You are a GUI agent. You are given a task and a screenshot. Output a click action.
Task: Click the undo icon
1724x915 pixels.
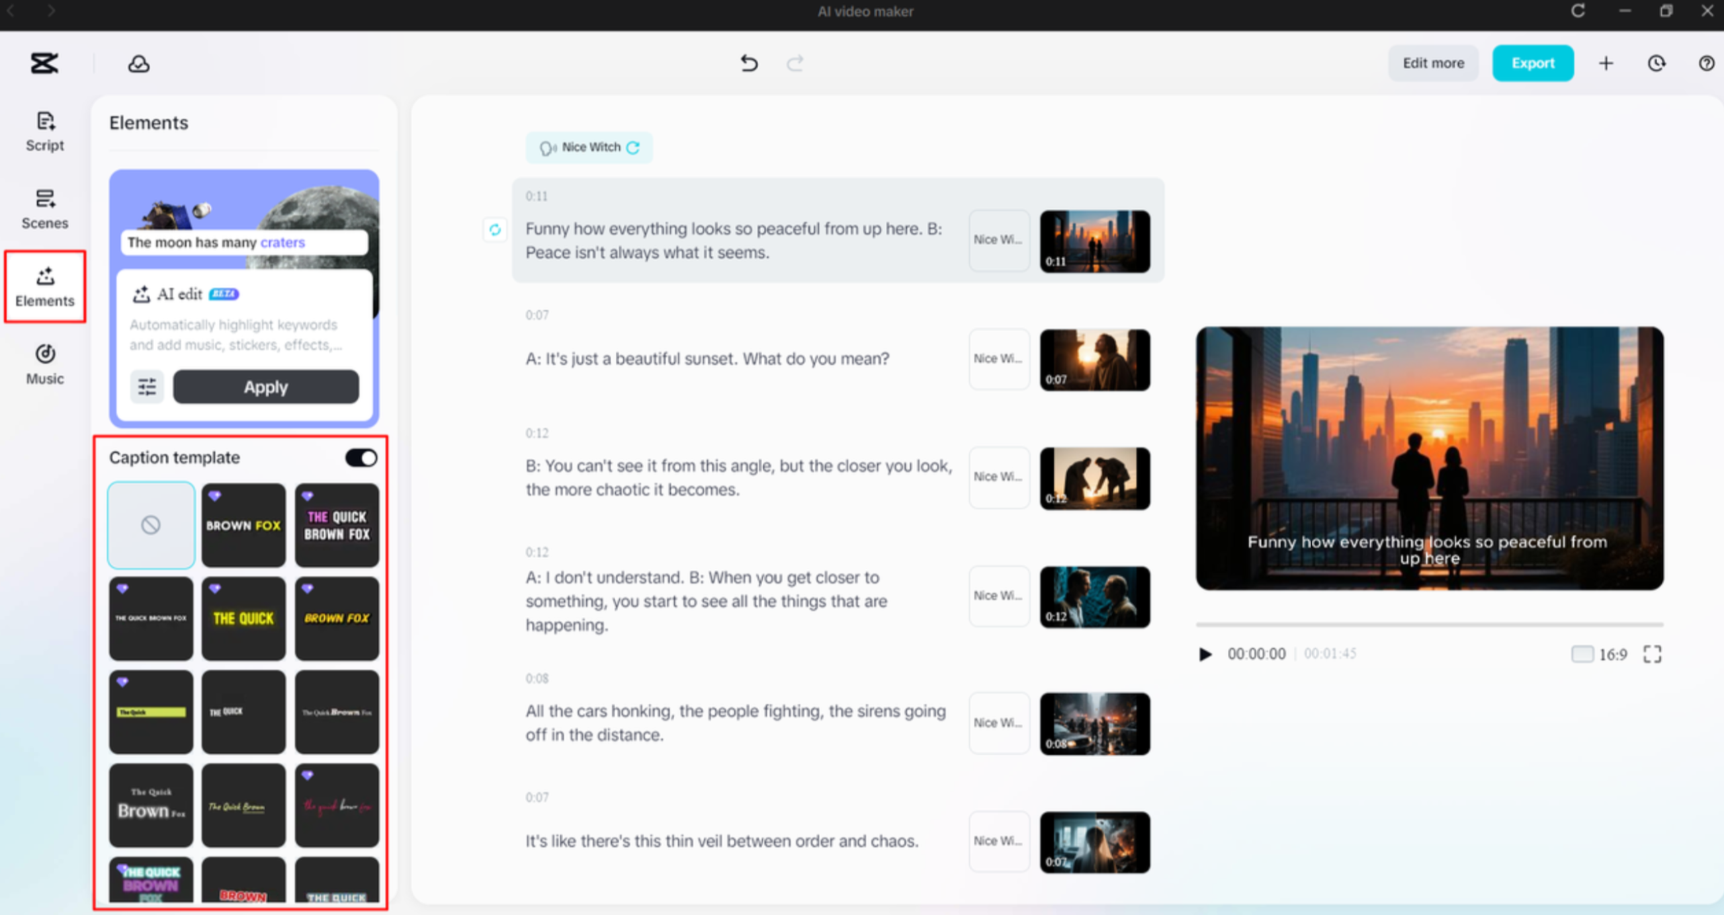(749, 63)
